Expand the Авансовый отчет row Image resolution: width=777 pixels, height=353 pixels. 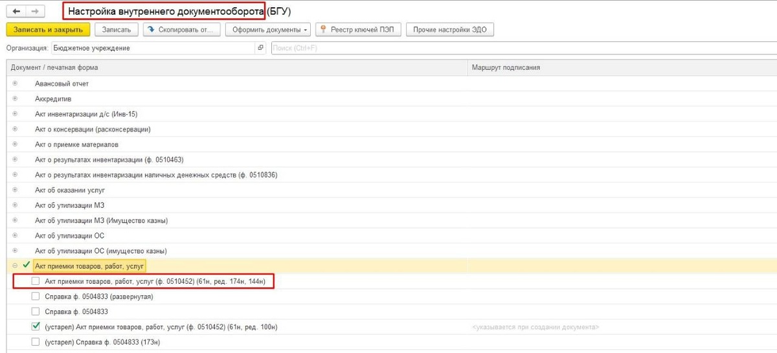pyautogui.click(x=15, y=83)
